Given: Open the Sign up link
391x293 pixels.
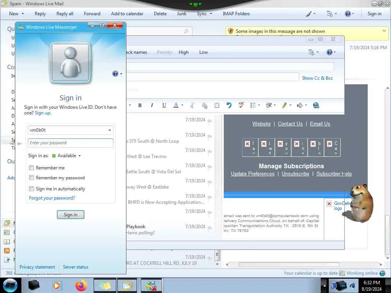Looking at the screenshot, I should pyautogui.click(x=43, y=113).
